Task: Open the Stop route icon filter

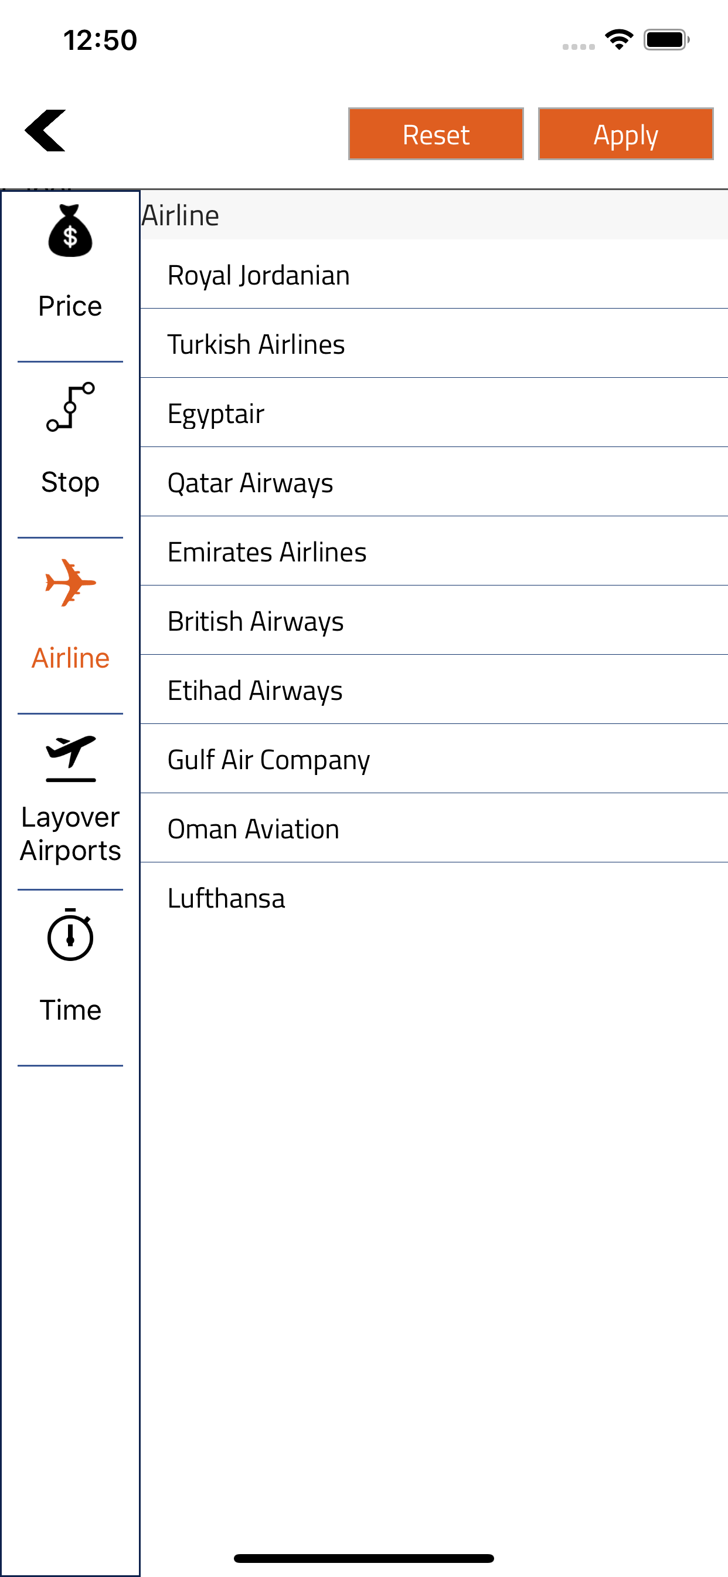Action: point(70,407)
